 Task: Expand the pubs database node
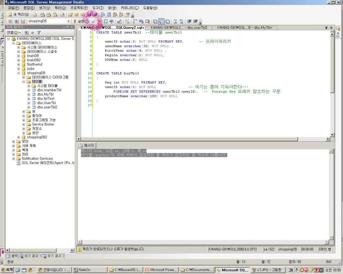(19, 69)
